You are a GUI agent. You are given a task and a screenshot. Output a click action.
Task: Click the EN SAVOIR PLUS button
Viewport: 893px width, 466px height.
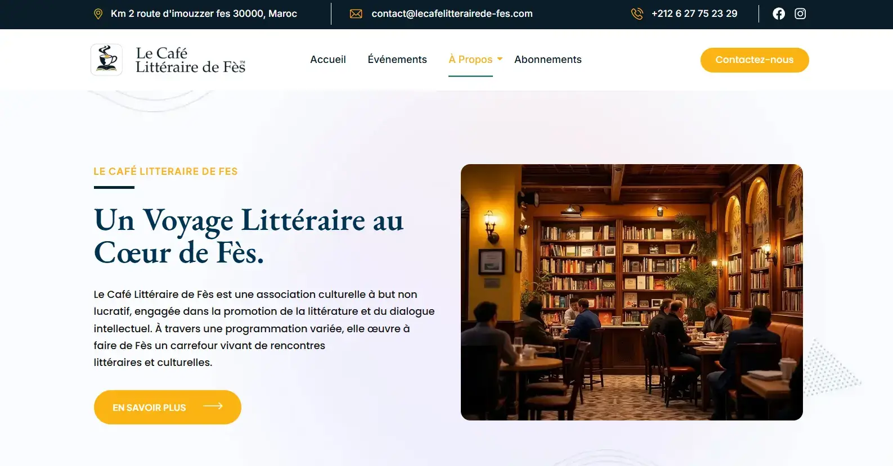168,407
